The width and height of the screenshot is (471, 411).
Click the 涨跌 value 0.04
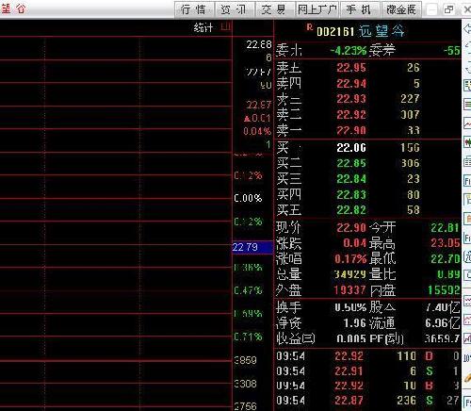pos(354,243)
